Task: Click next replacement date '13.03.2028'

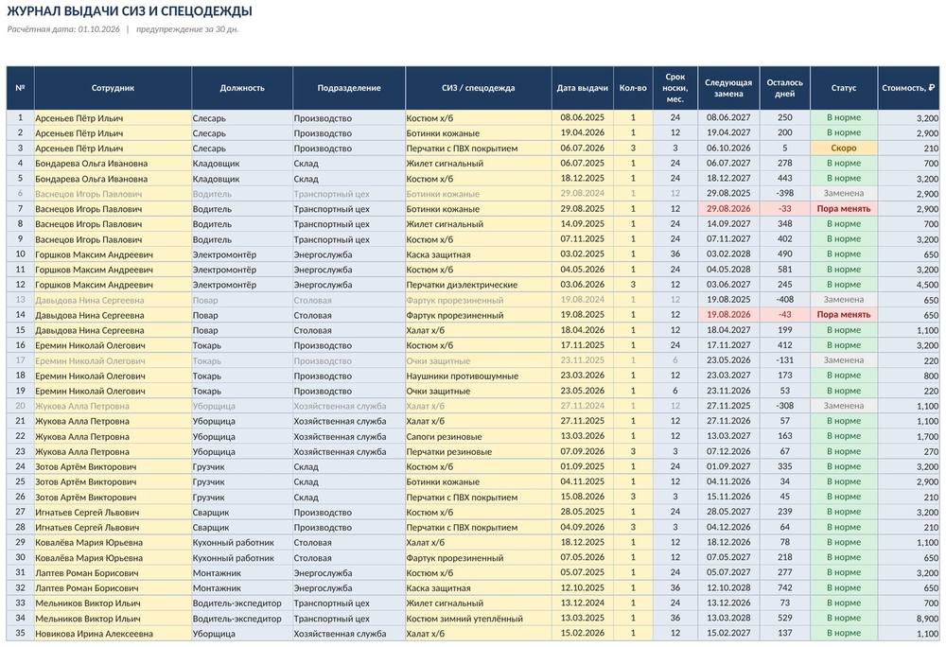Action: pyautogui.click(x=728, y=619)
